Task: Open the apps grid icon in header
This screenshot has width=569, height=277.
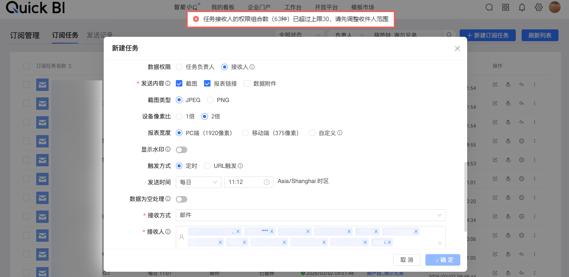Action: point(506,7)
